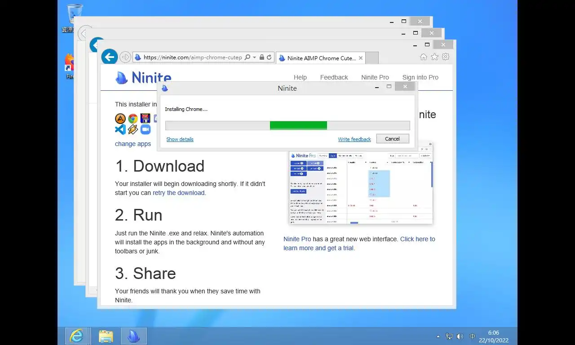Cancel the Ninite installation
575x345 pixels.
click(x=392, y=139)
